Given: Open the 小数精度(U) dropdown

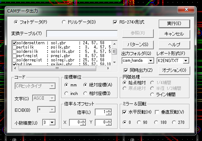Looking at the screenshot, I should click(52, 122).
